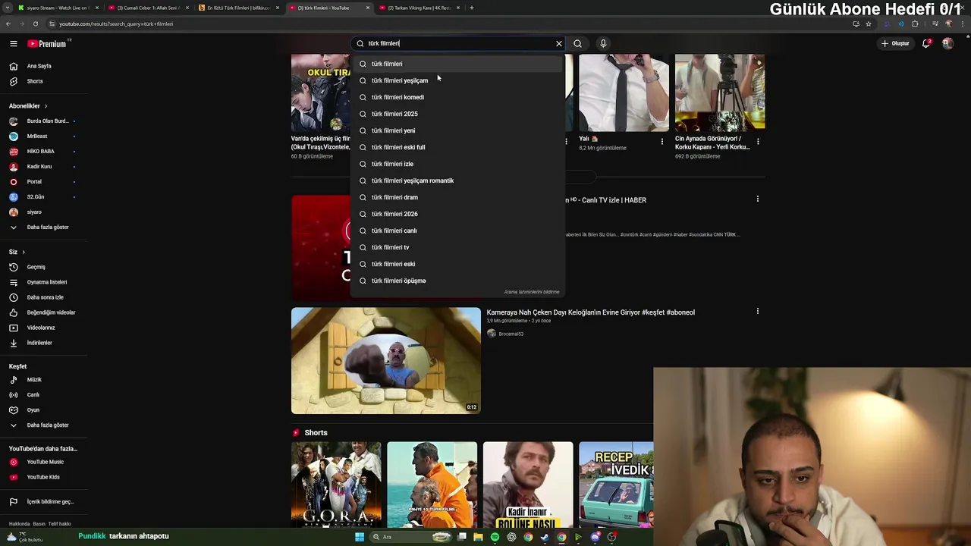971x546 pixels.
Task: Expand Daha fazla göster under Keşfet
Action: (48, 425)
